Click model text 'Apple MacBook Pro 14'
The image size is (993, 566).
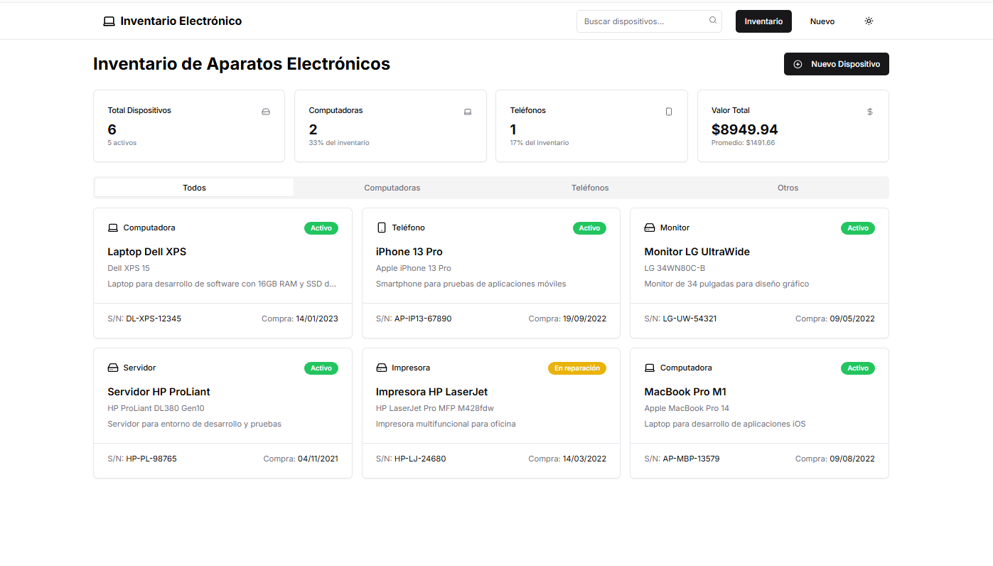point(687,408)
